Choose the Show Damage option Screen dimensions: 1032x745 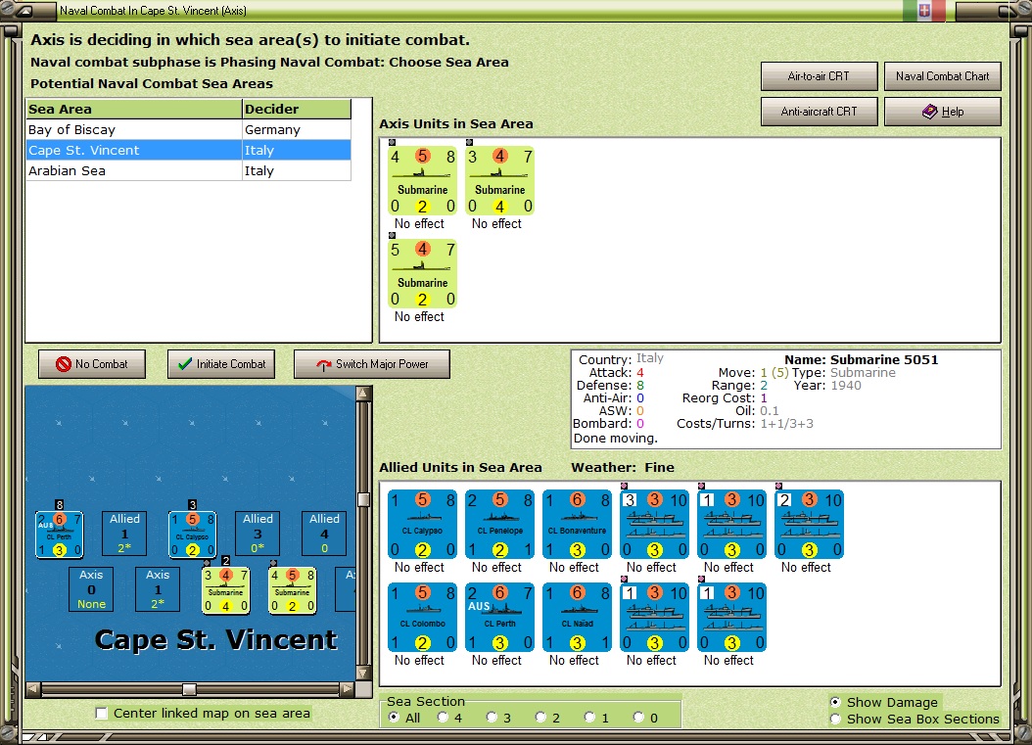pos(835,702)
